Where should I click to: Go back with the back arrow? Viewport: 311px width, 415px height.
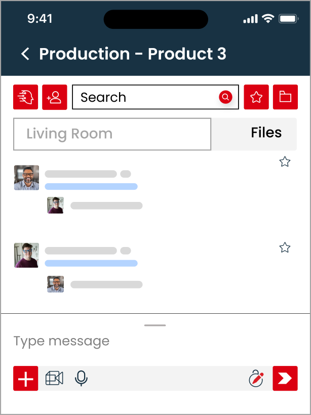pos(24,54)
